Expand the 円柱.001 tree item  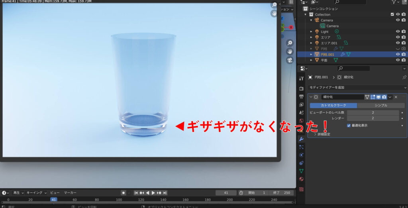click(x=312, y=54)
